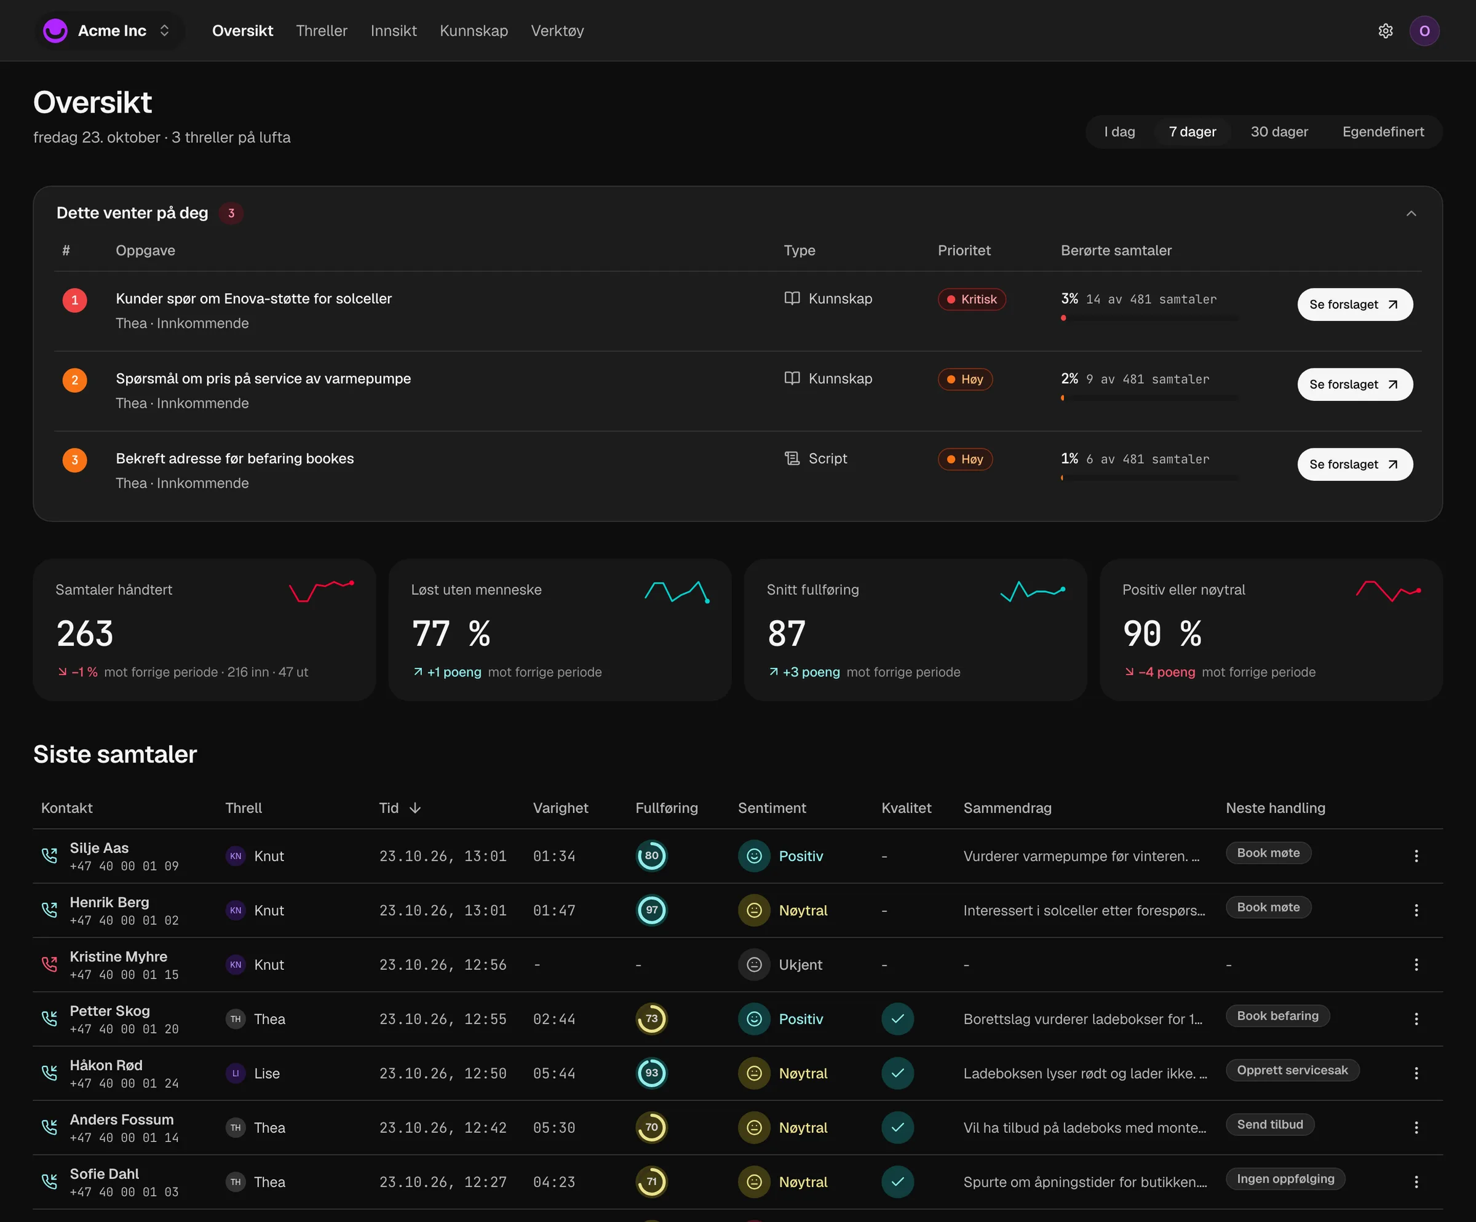This screenshot has width=1476, height=1222.
Task: Open the user avatar menu
Action: pyautogui.click(x=1424, y=31)
